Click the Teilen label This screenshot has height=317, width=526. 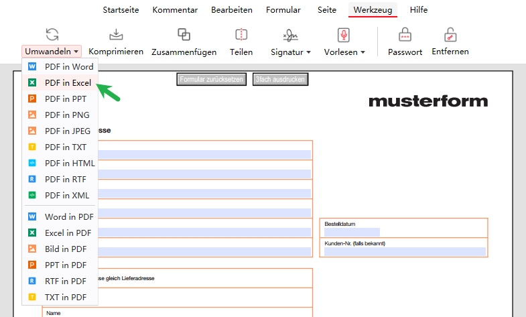pos(241,52)
